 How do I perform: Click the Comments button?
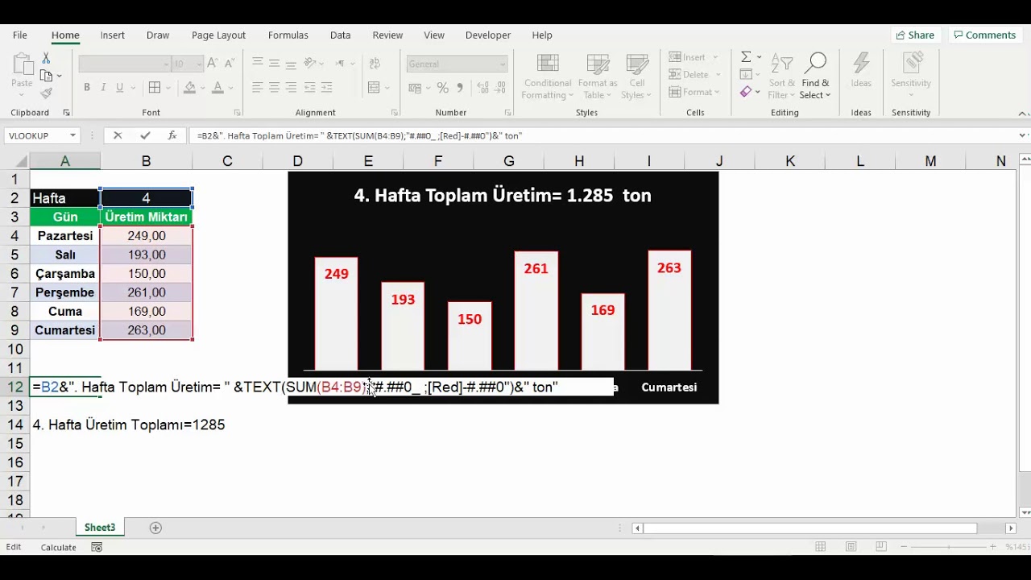pos(983,35)
